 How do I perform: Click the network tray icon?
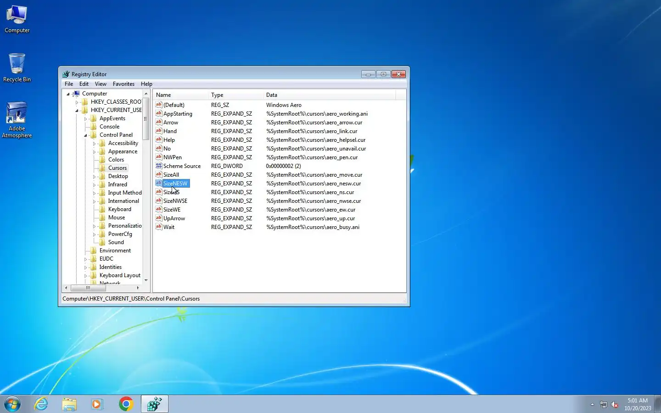603,405
